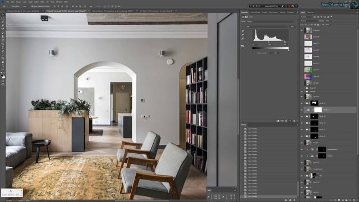Lock transparent pixels of the layer
The image size is (359, 202).
point(306,25)
